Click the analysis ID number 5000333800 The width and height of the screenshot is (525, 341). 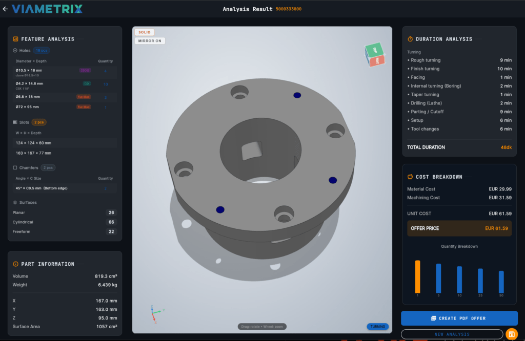click(288, 9)
